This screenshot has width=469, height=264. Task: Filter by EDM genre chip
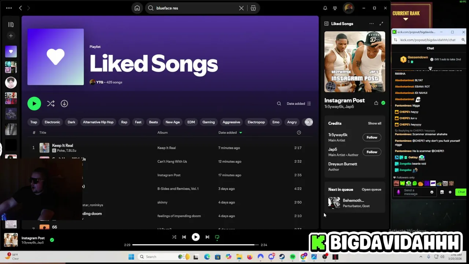coord(191,122)
